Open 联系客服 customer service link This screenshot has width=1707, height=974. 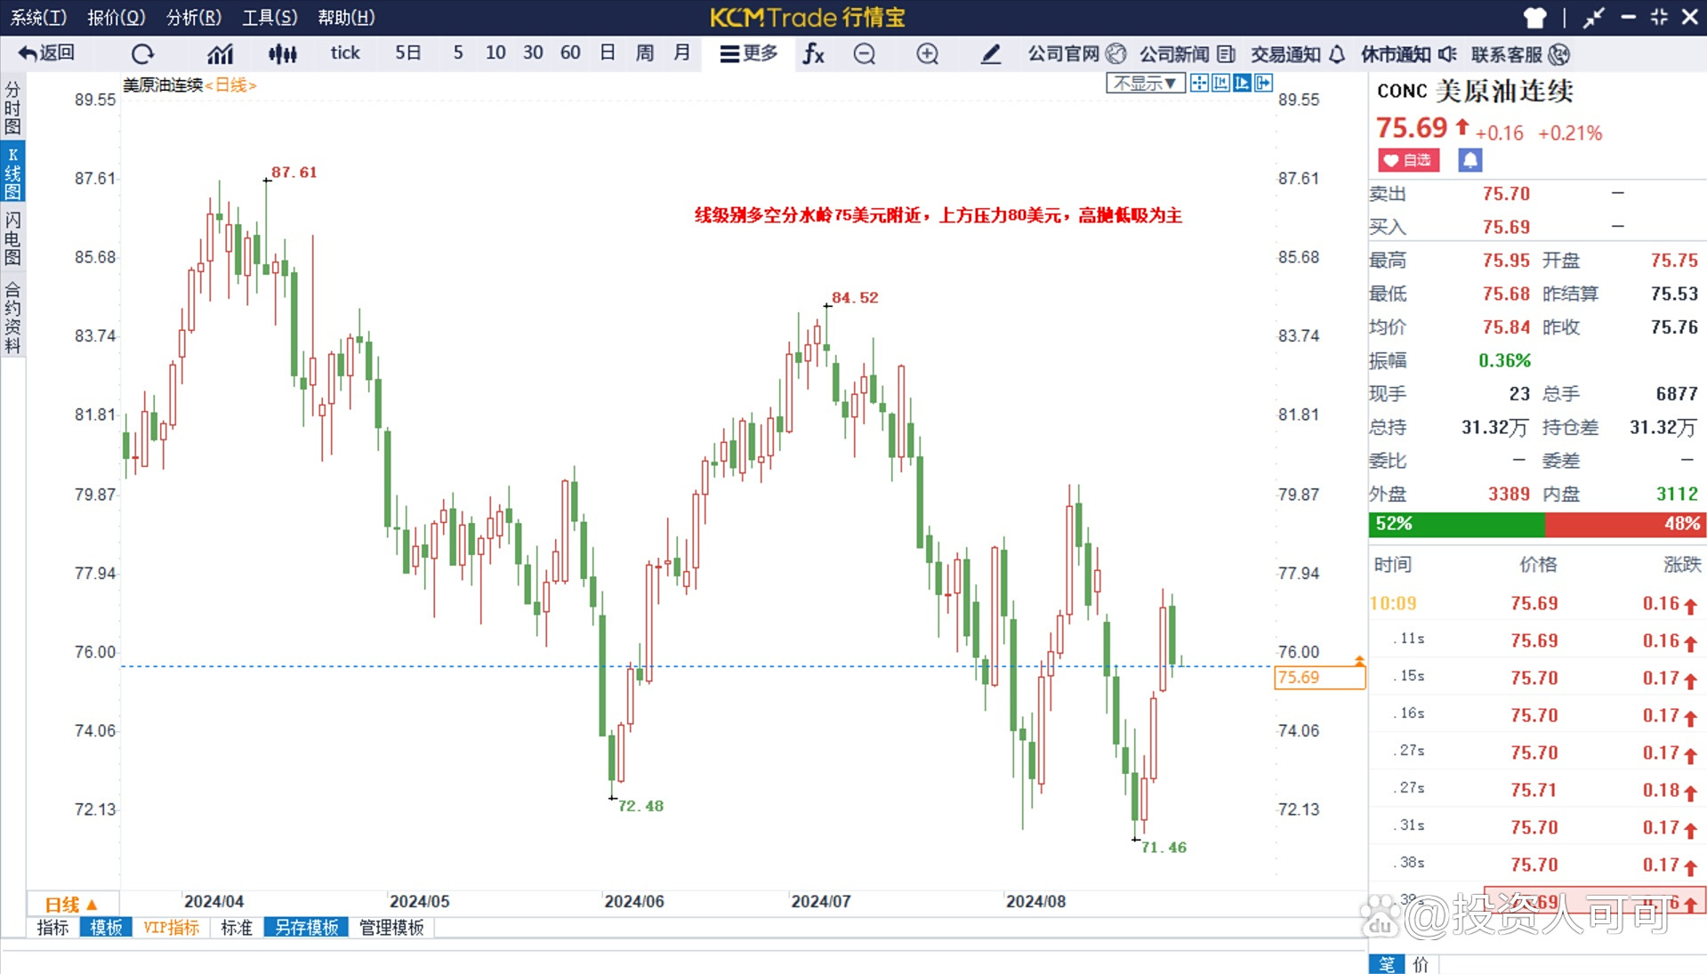click(1519, 54)
